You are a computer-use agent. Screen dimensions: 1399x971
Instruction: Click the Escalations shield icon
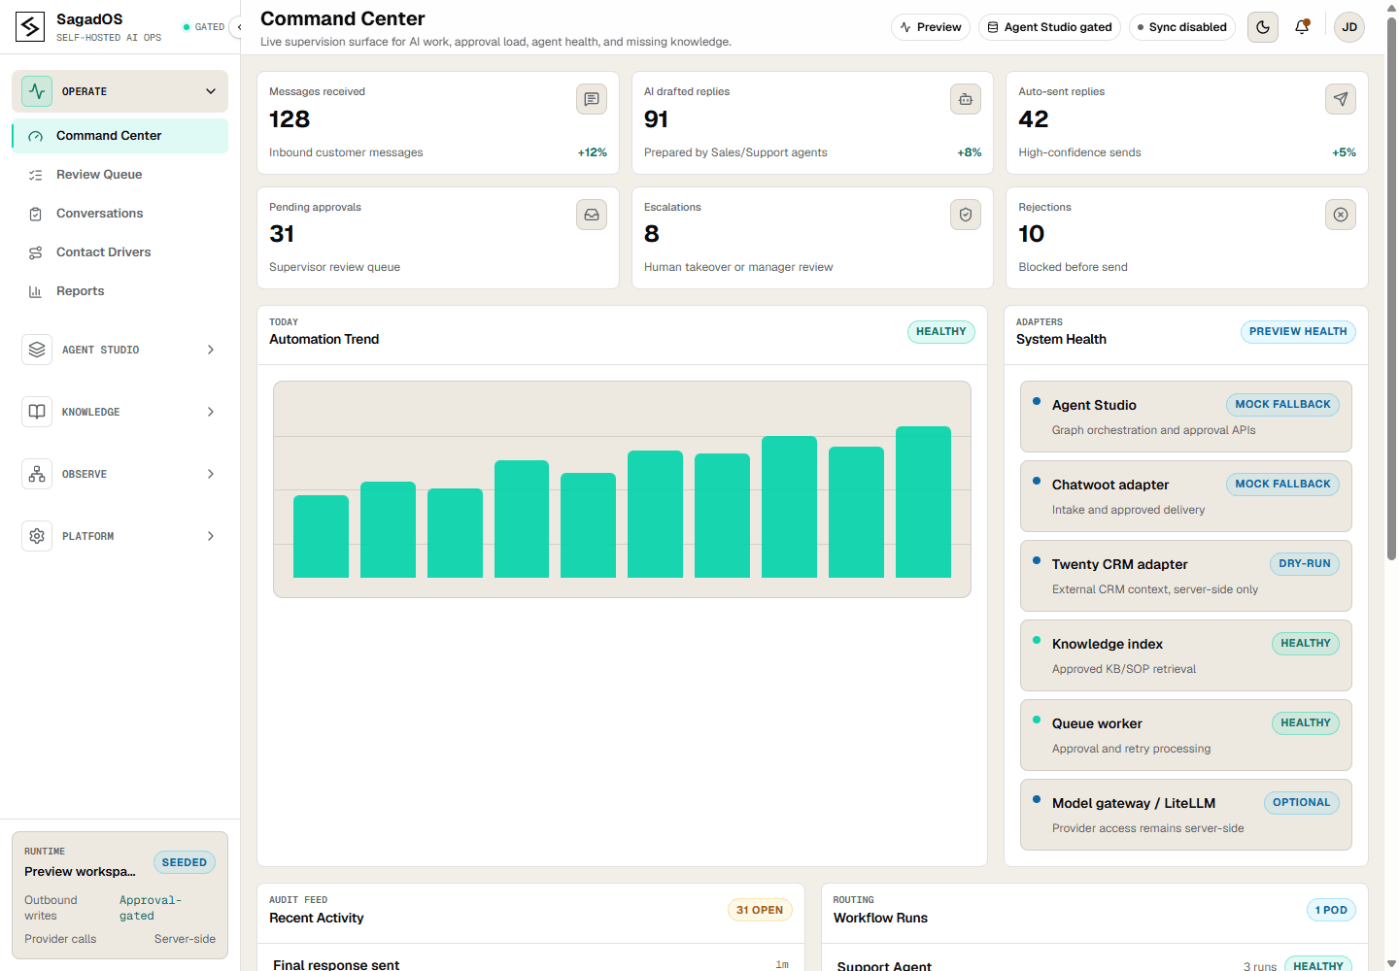(x=966, y=215)
